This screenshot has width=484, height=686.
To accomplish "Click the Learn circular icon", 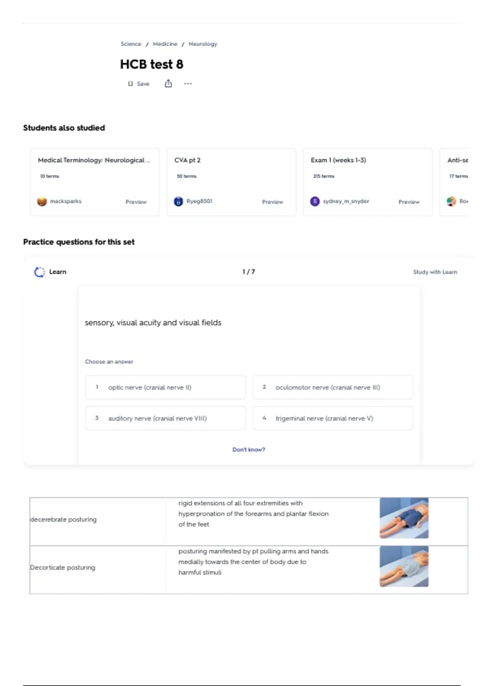I will click(40, 272).
